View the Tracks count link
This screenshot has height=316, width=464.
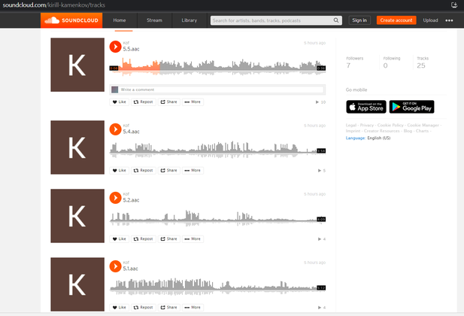click(x=423, y=62)
